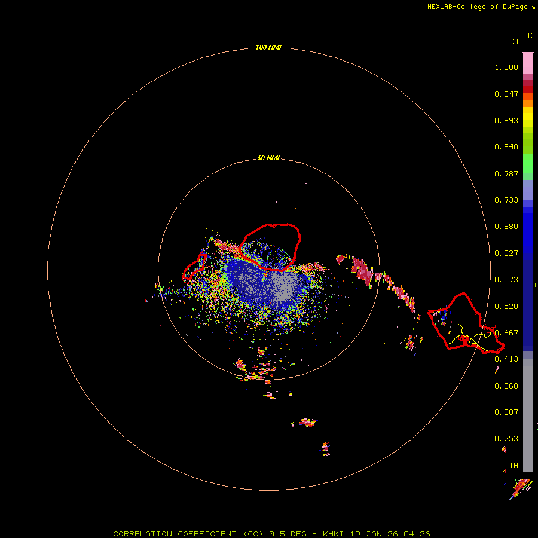Click the Correlation Coefficient caption at bottom
The height and width of the screenshot is (538, 538).
(271, 534)
